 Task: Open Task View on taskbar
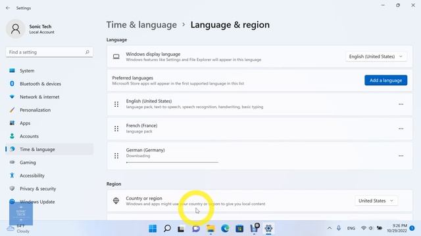tap(182, 229)
